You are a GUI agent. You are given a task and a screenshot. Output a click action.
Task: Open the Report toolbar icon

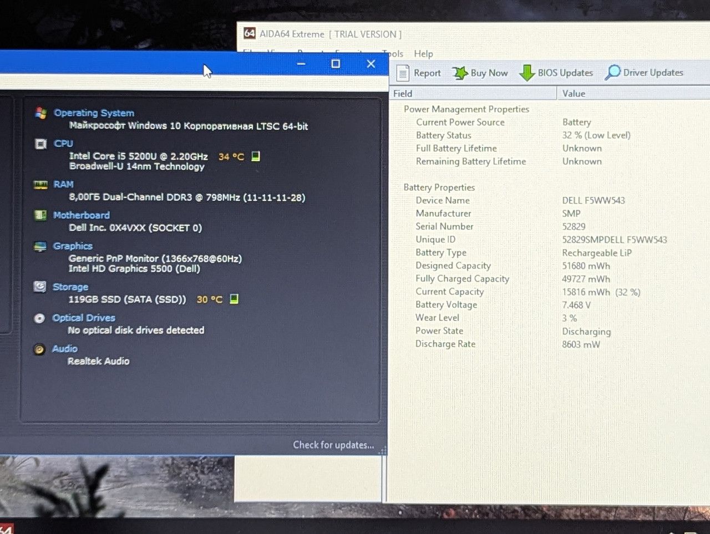point(404,73)
